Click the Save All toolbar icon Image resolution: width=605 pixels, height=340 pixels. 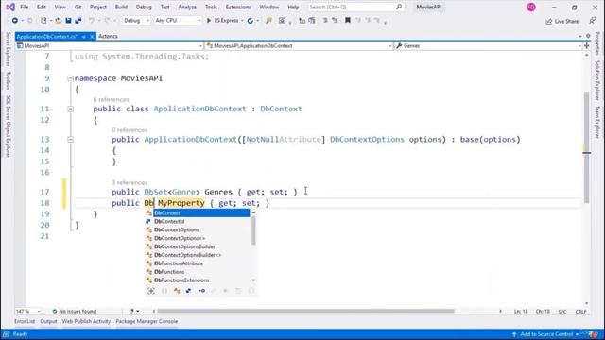pos(78,21)
